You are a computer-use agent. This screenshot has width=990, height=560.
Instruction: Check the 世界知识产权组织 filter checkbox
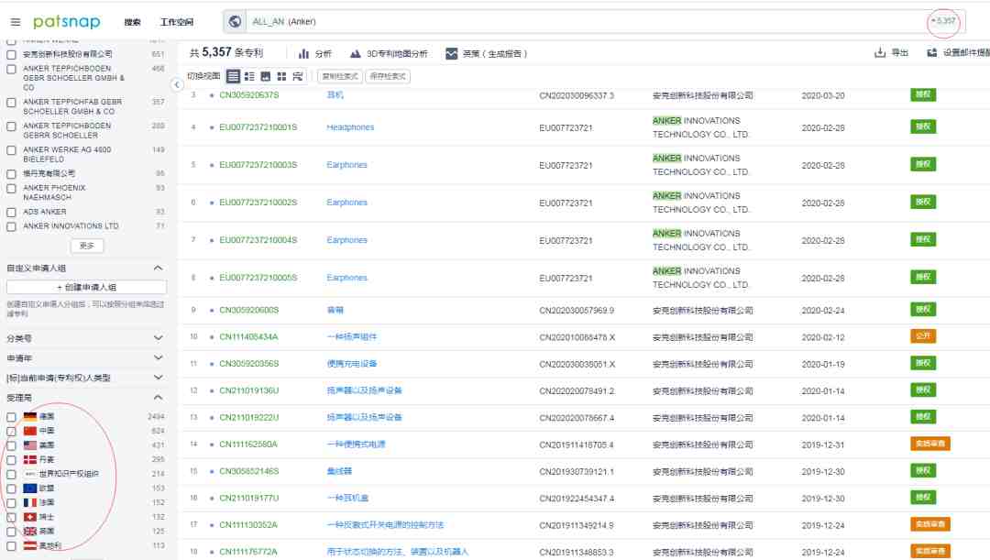point(11,475)
